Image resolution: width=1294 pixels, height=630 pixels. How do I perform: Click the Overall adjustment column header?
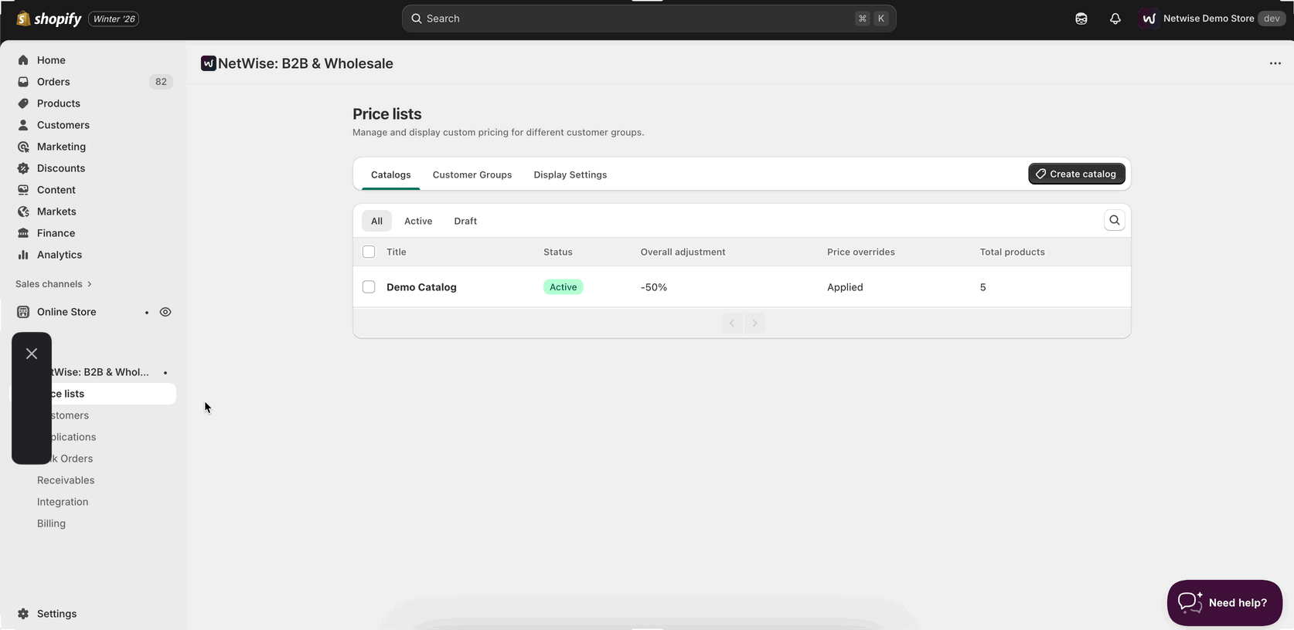tap(683, 252)
